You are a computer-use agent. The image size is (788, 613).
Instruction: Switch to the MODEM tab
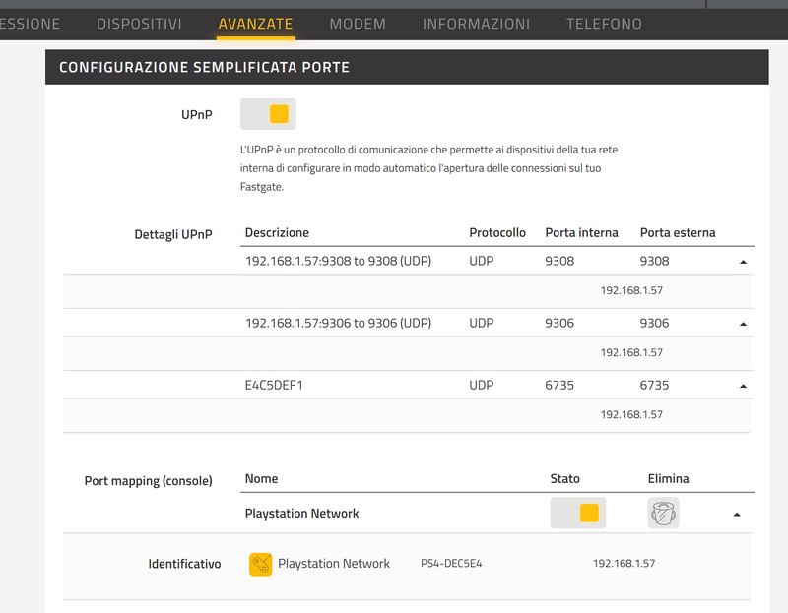pos(358,24)
